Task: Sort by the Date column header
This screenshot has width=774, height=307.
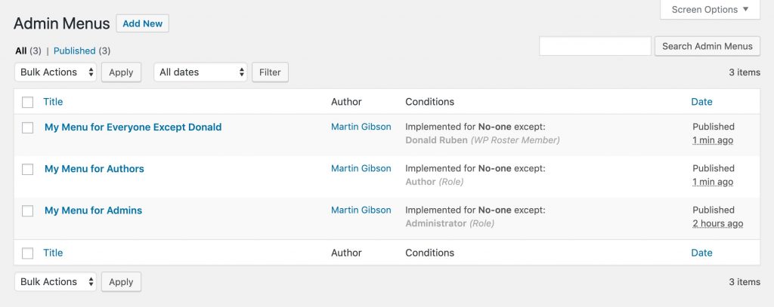Action: [x=701, y=102]
